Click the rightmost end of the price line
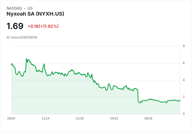This screenshot has width=192, height=132. [180, 100]
